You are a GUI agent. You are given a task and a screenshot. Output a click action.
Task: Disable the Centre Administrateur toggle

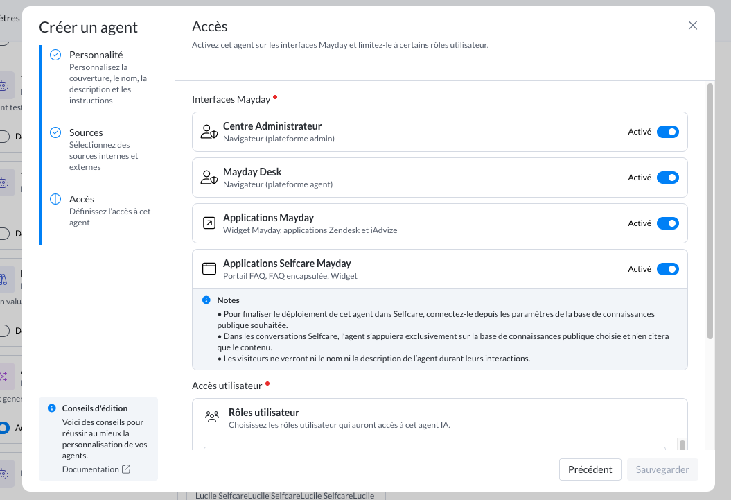[667, 132]
